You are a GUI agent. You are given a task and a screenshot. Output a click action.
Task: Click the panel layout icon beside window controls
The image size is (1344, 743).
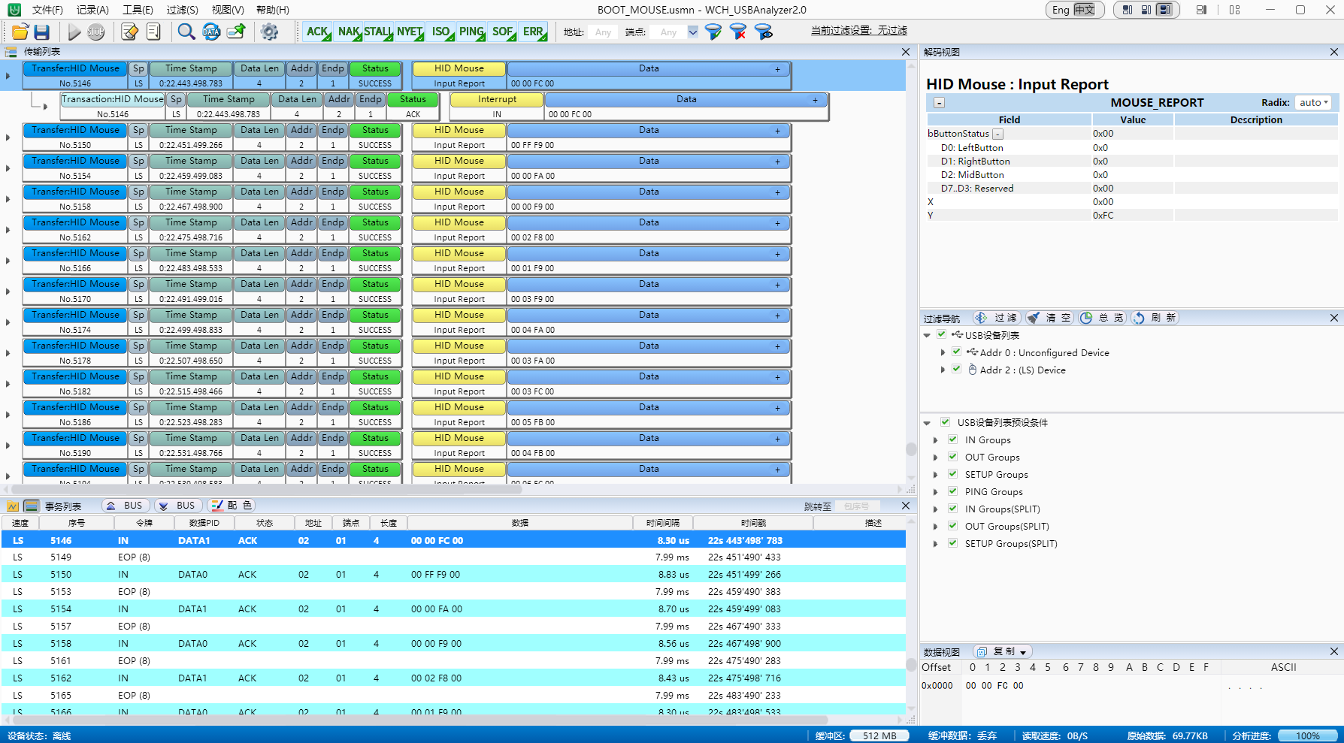coord(1201,10)
